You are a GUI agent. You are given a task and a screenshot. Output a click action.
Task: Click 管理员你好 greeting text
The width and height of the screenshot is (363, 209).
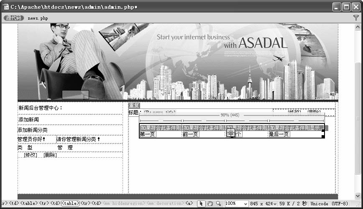pos(31,139)
